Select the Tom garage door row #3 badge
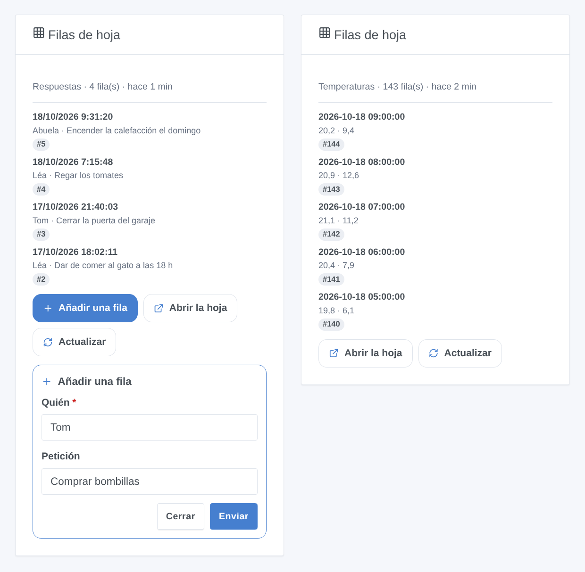585x572 pixels. 41,234
